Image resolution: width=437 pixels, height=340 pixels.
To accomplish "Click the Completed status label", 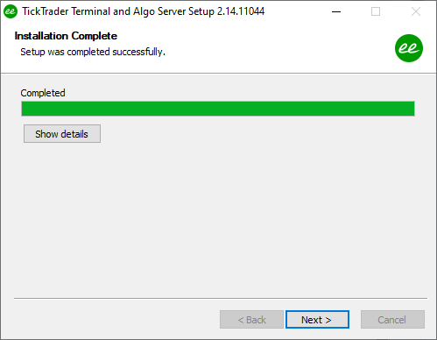I will pyautogui.click(x=43, y=93).
